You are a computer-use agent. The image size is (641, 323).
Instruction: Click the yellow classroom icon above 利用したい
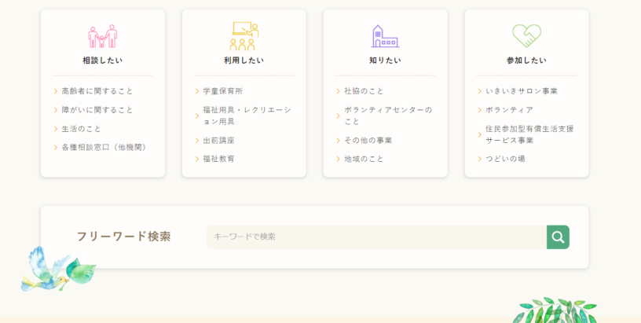(x=244, y=36)
